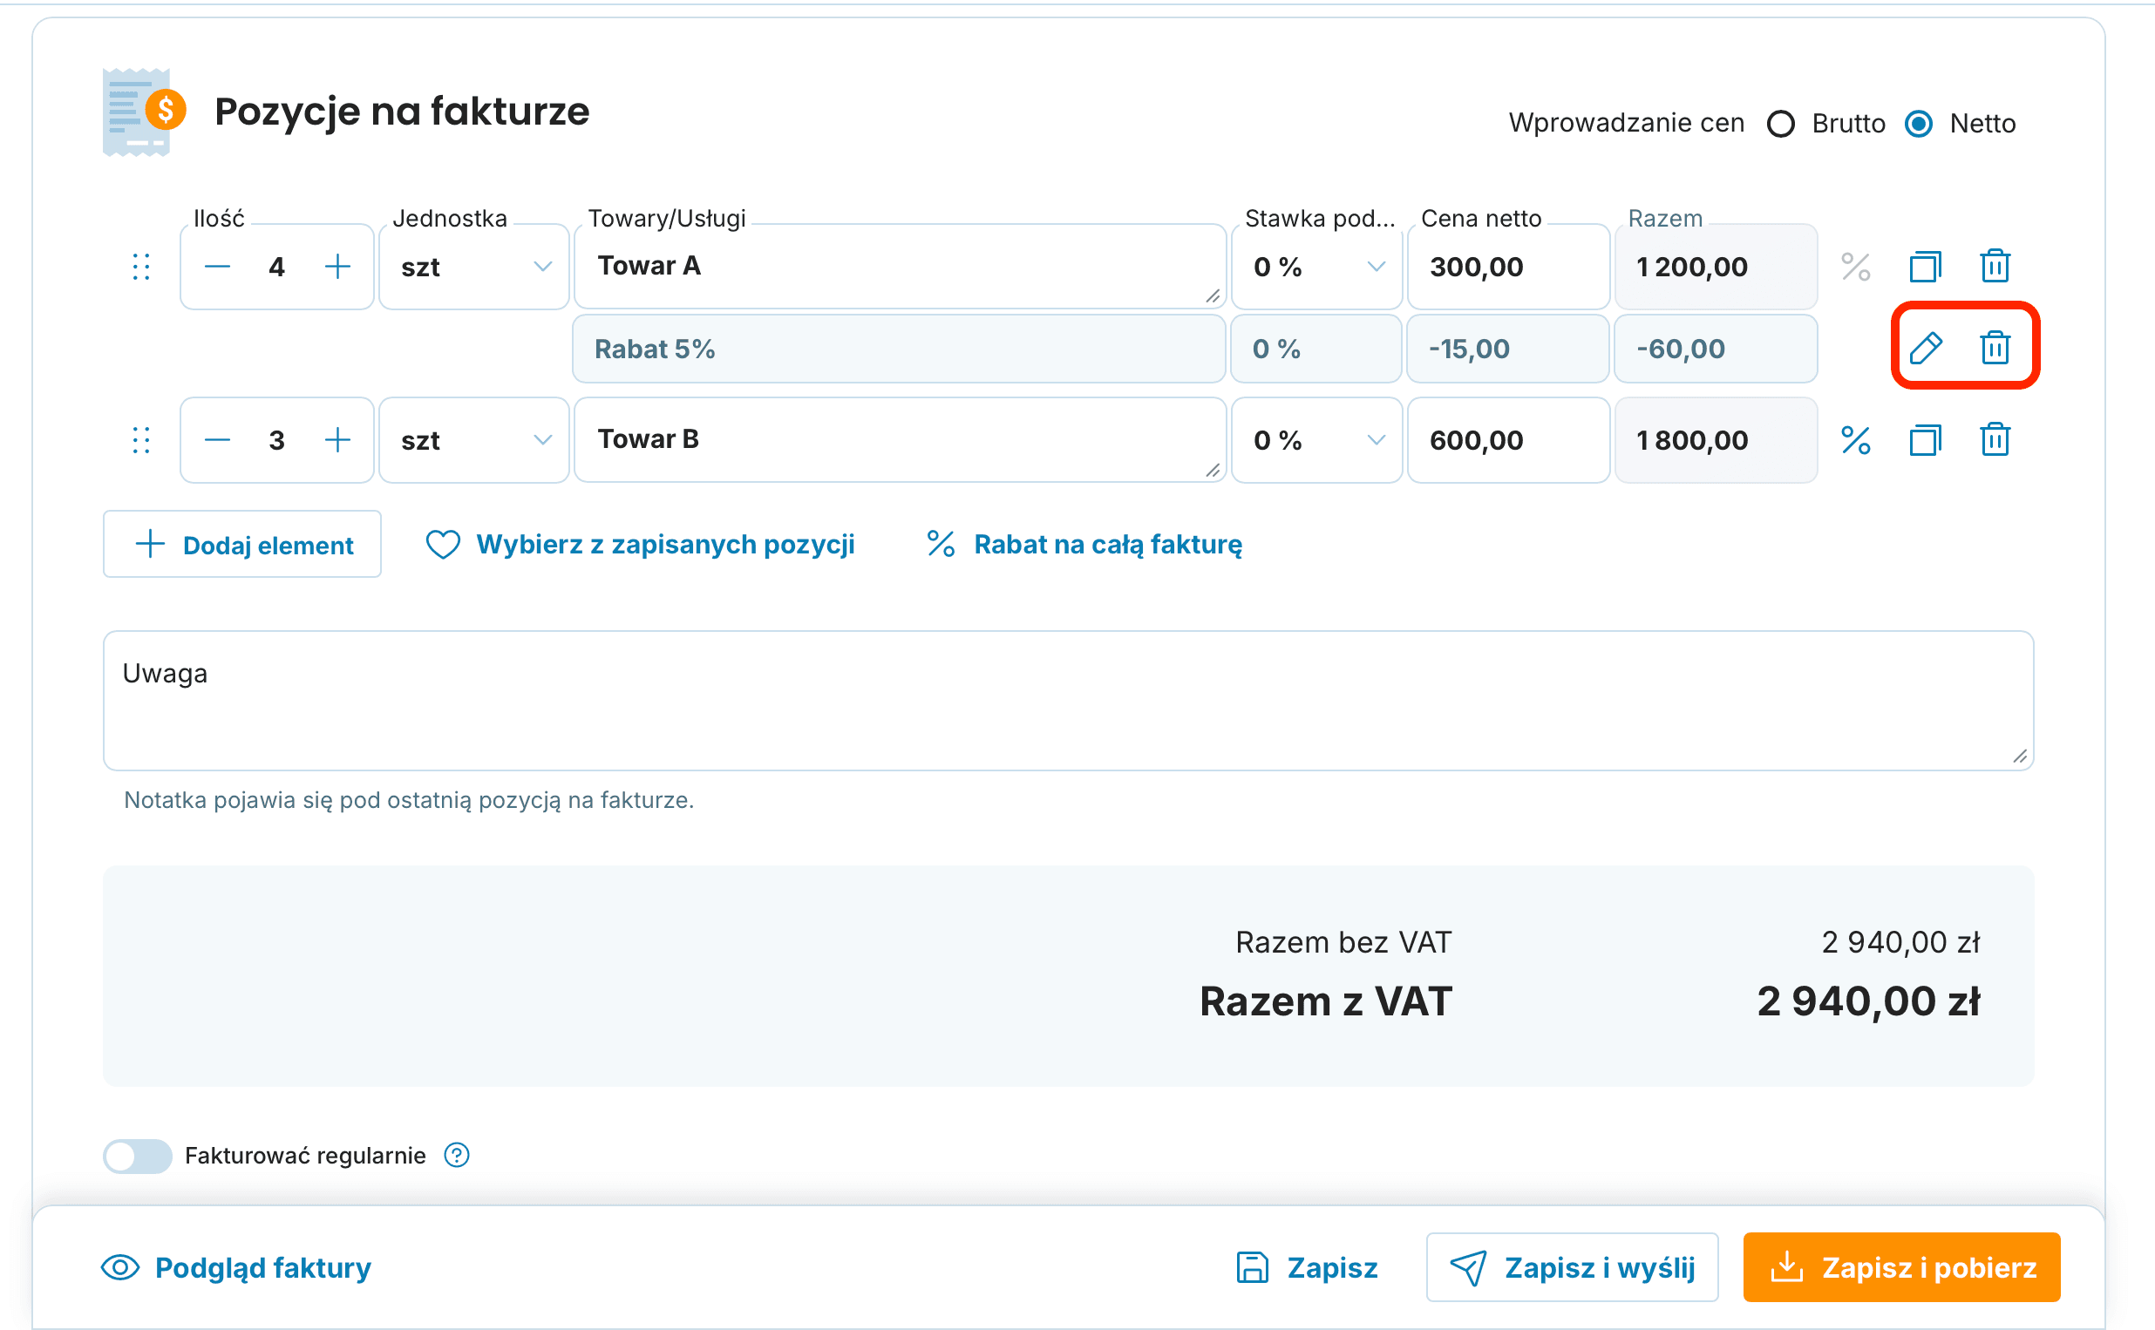The height and width of the screenshot is (1330, 2155).
Task: Duplicate the Towar B row
Action: tap(1925, 440)
